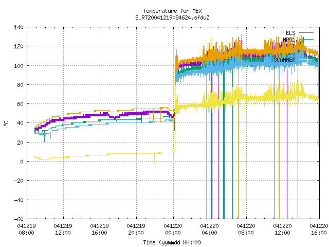Click the 041220 08:00 time axis label
329x247 pixels.
(246, 230)
